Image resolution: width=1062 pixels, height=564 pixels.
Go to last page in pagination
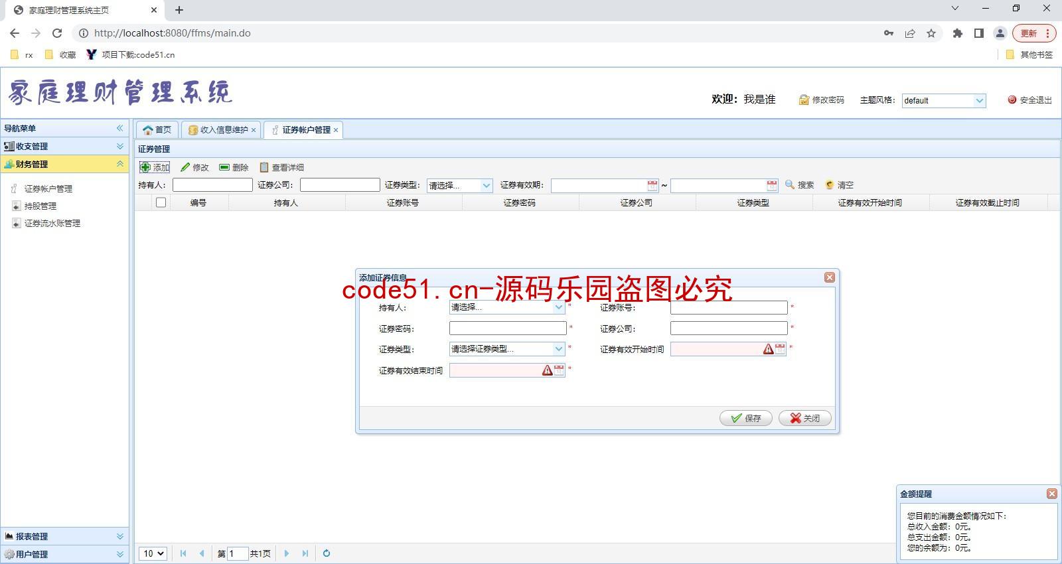tap(305, 553)
